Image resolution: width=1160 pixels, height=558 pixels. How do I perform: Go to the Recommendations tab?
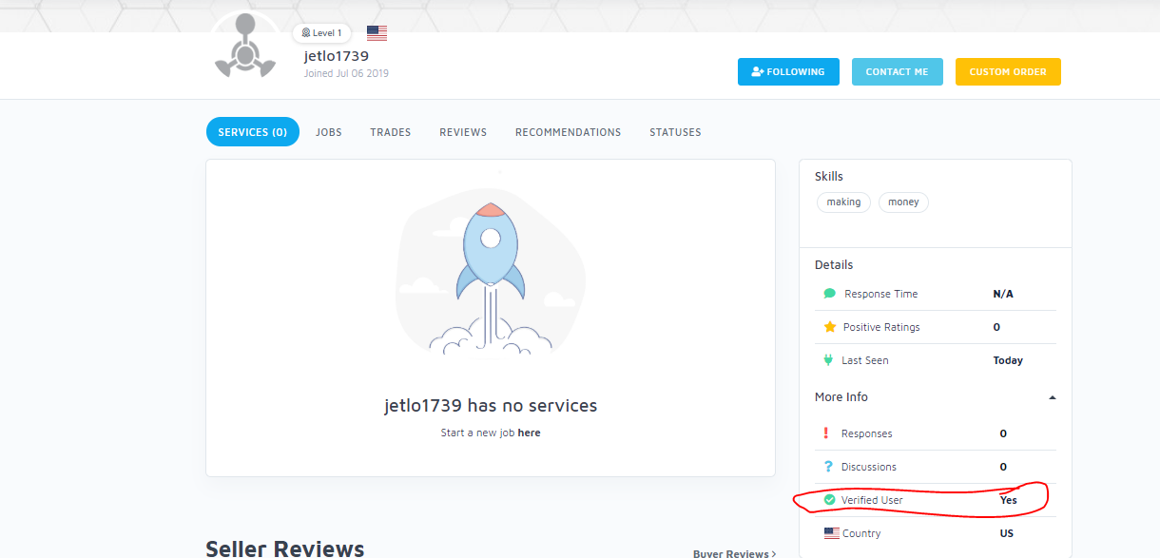(568, 132)
